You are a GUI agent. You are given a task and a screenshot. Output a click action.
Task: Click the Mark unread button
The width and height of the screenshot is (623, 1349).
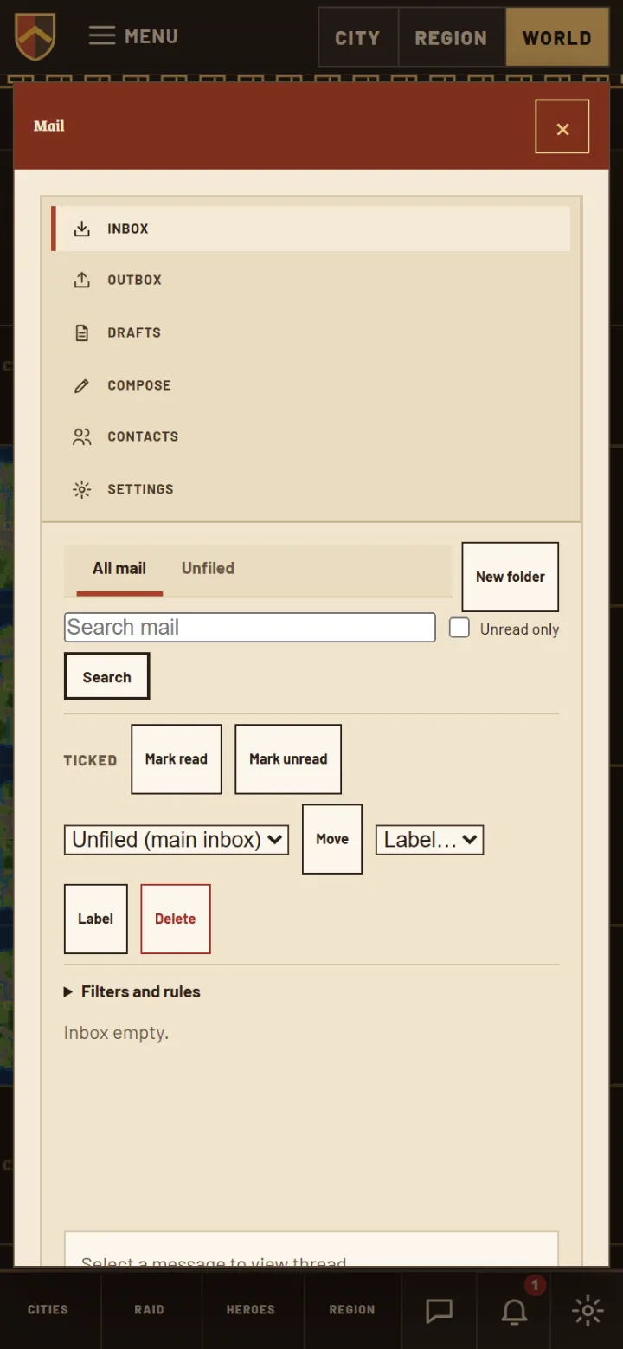point(288,759)
